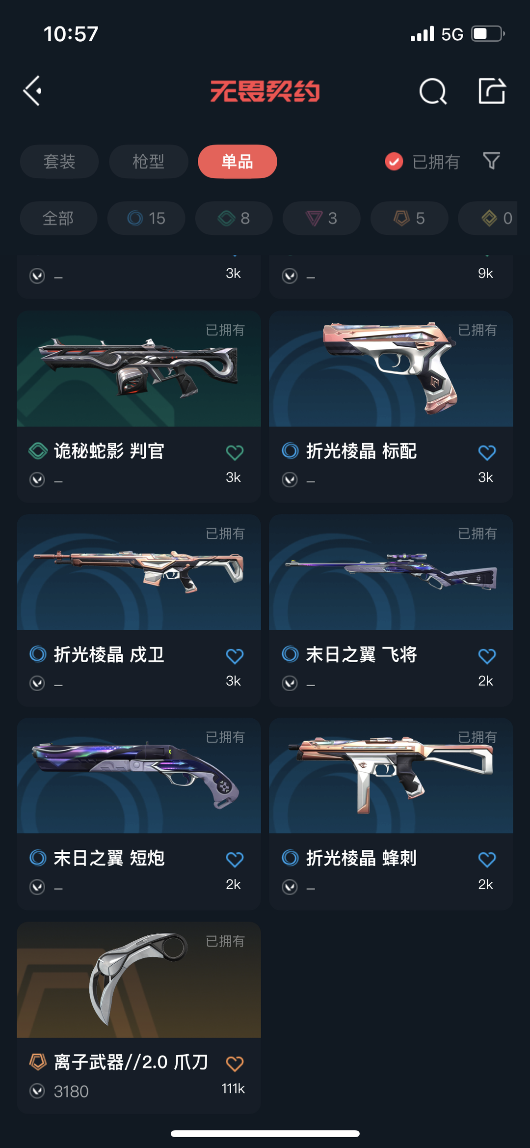Filter by green tier showing 8
530x1148 pixels.
pyautogui.click(x=234, y=218)
